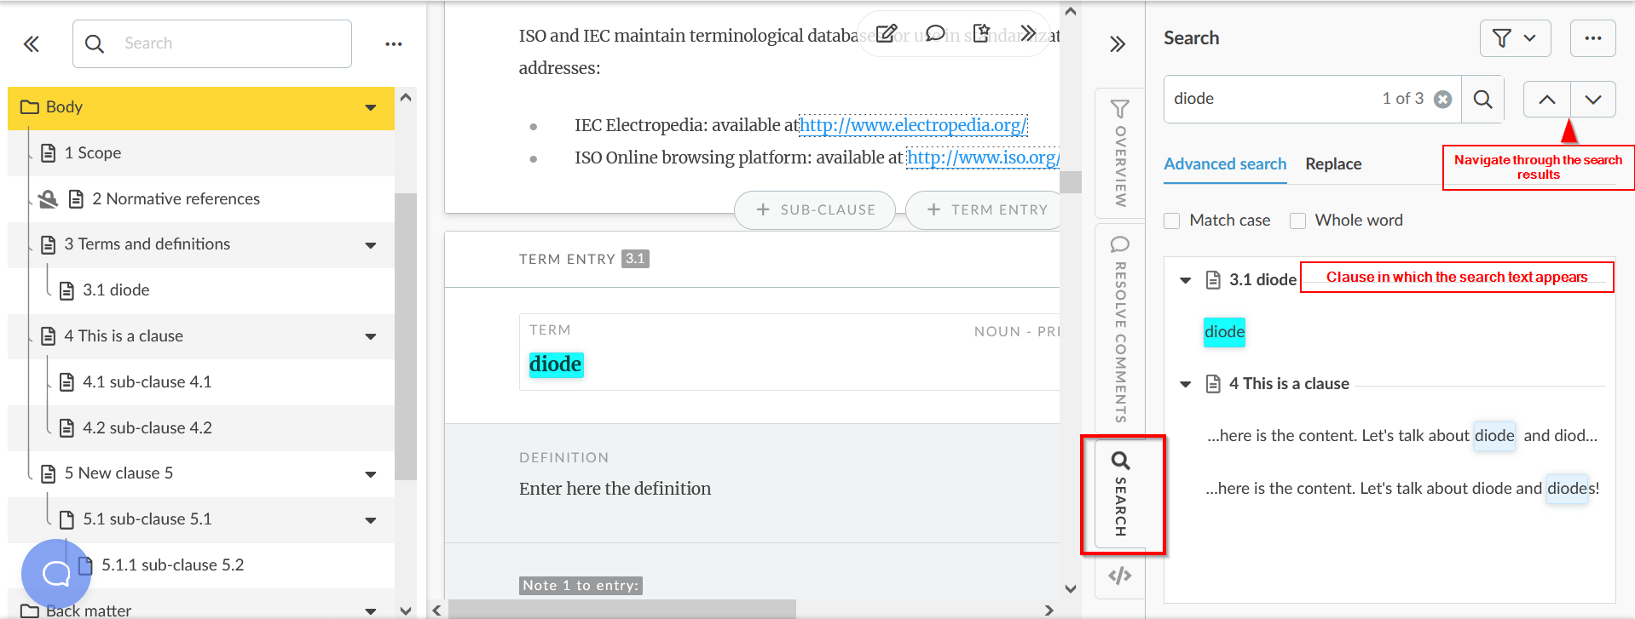1635x619 pixels.
Task: Select 2 Normative references
Action: [x=176, y=198]
